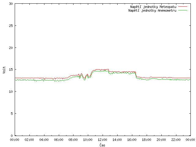Click the 22:00 time label
196x147 pixels.
[x=176, y=140]
